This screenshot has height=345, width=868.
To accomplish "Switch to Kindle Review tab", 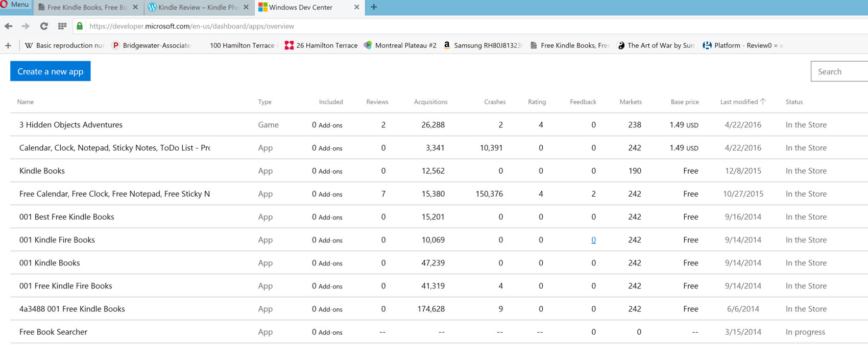I will (x=194, y=7).
